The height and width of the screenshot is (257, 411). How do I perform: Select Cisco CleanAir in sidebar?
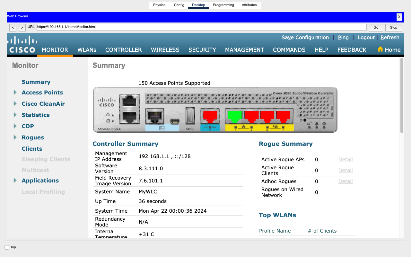(43, 104)
